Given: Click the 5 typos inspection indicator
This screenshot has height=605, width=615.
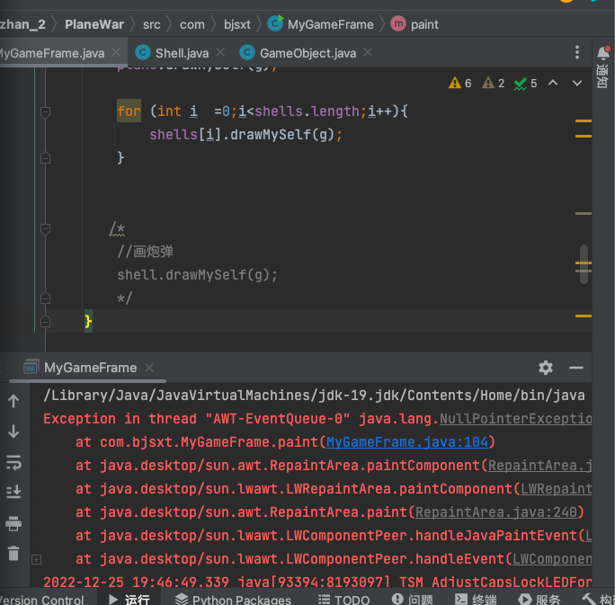Looking at the screenshot, I should tap(526, 83).
